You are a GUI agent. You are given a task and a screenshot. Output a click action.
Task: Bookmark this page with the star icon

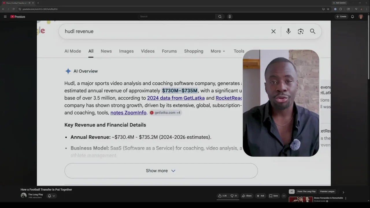[x=328, y=9]
